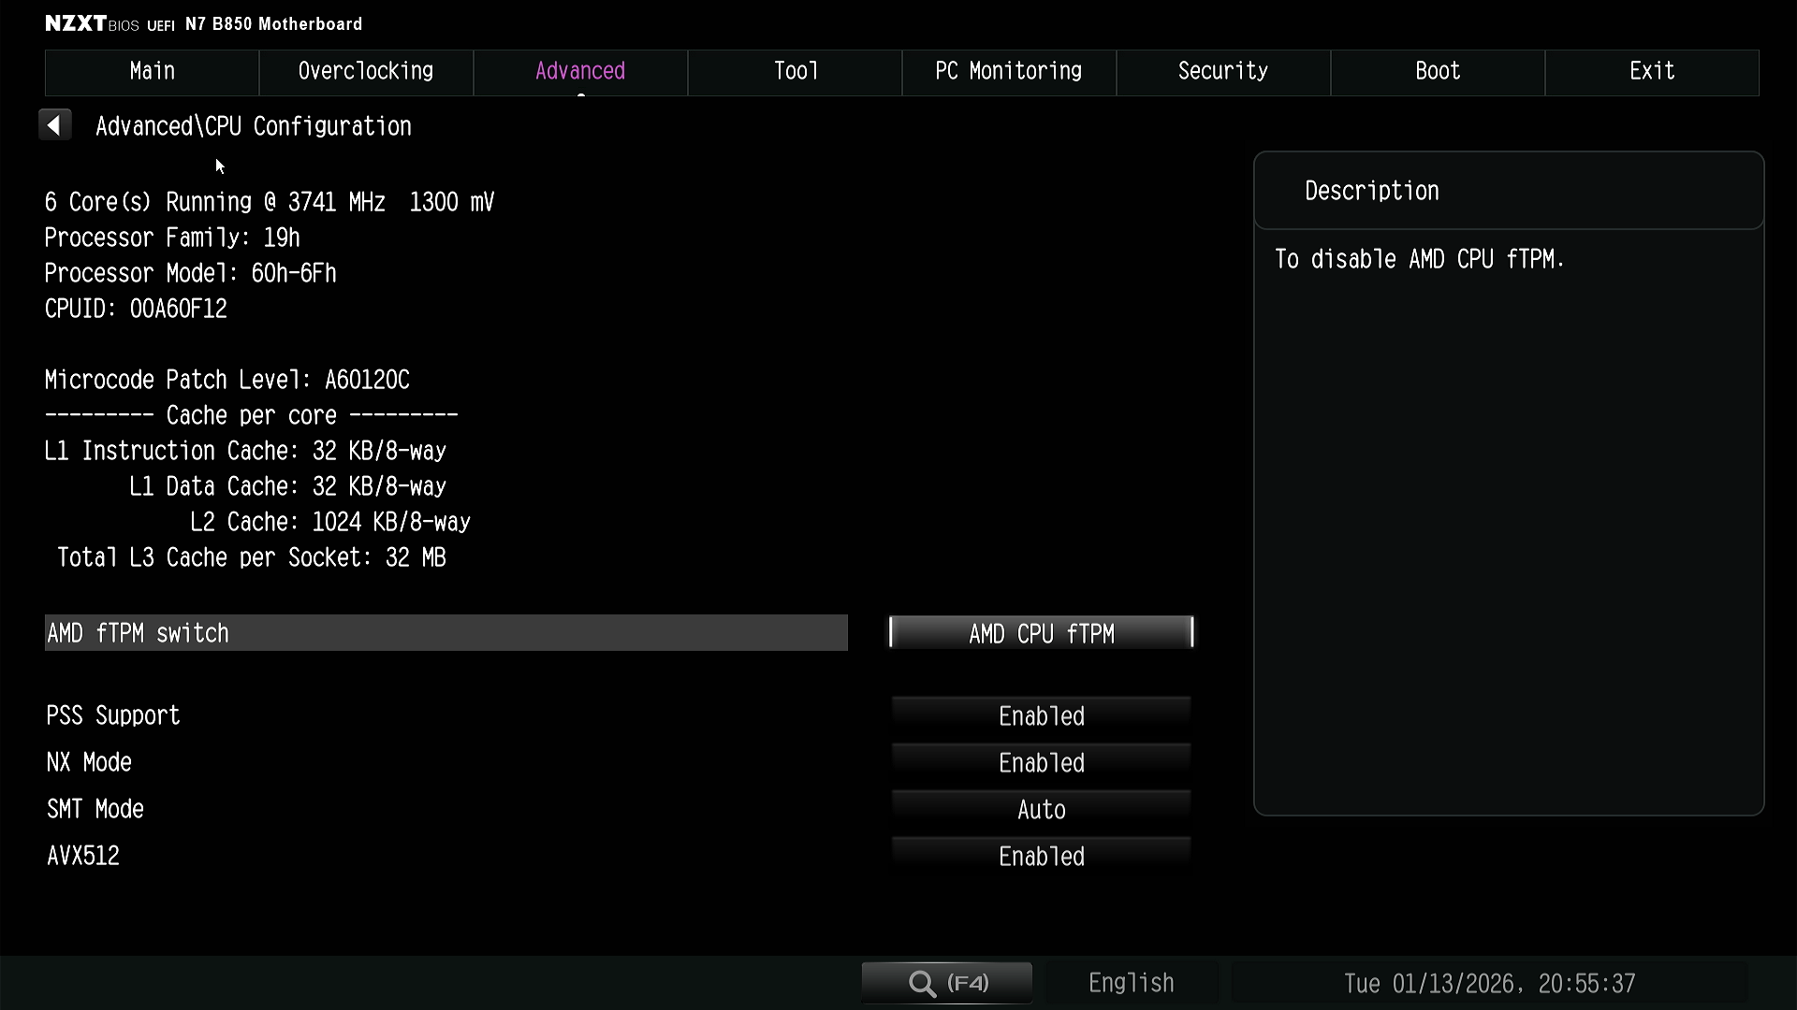Click the date and time display
Screen dimensions: 1797x1010
click(x=1489, y=984)
